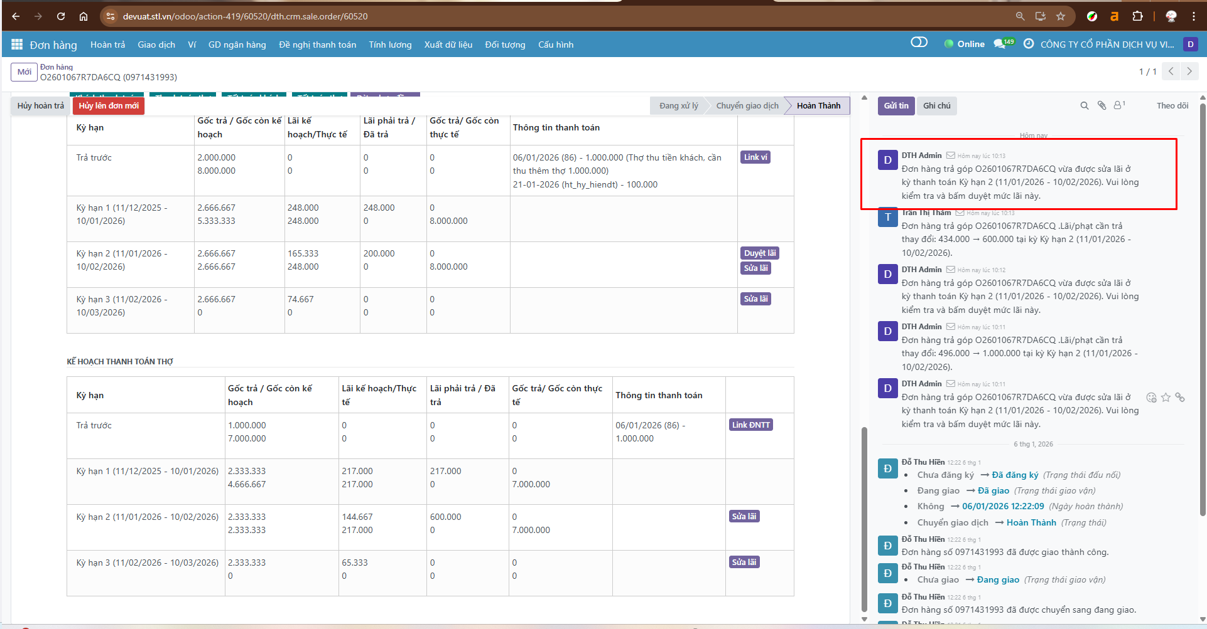This screenshot has height=629, width=1207.
Task: Select the Hoàn Thành status stage
Action: tap(818, 106)
